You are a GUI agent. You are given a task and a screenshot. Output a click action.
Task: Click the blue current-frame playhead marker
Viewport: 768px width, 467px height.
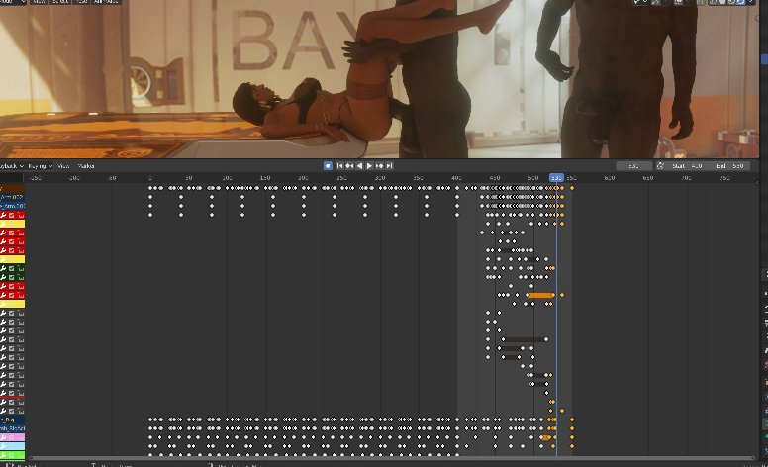coord(556,178)
